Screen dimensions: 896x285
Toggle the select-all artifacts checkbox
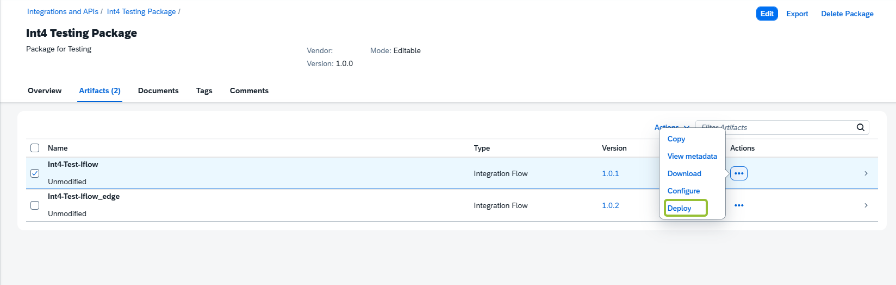pyautogui.click(x=35, y=148)
